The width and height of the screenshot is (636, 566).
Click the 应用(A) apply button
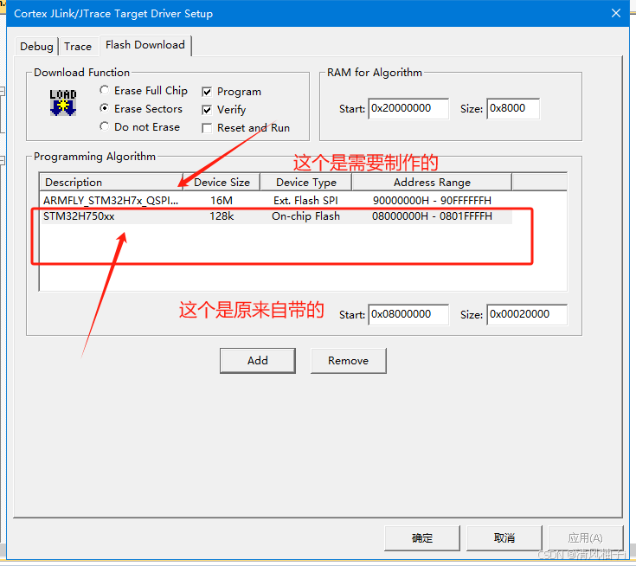[x=585, y=538]
